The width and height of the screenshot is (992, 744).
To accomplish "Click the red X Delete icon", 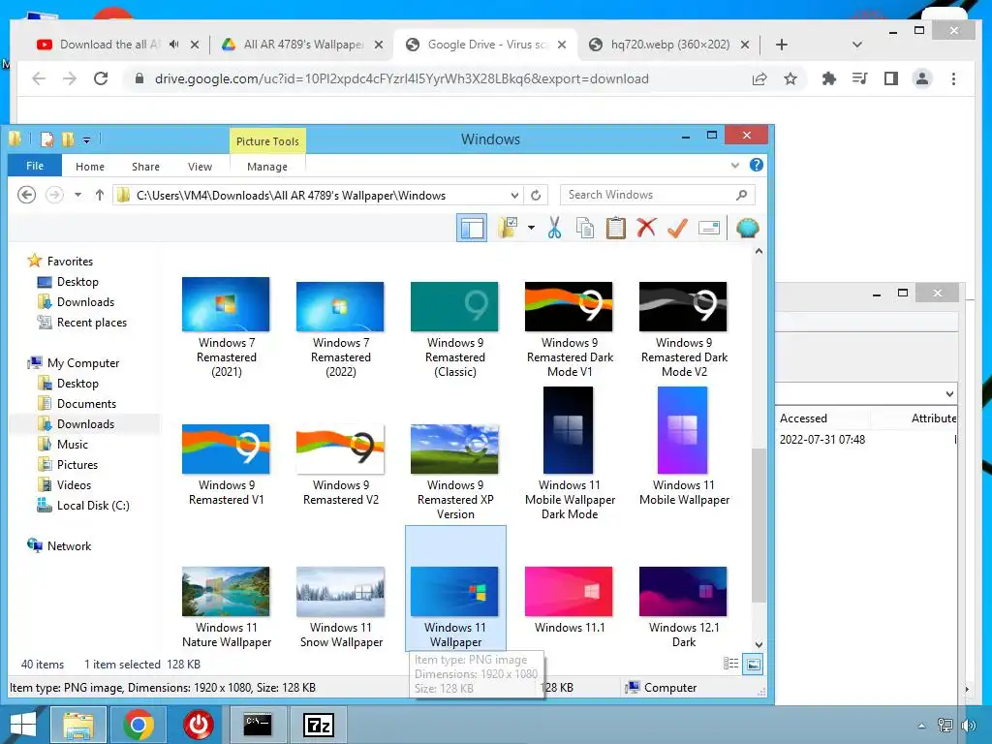I will 646,228.
